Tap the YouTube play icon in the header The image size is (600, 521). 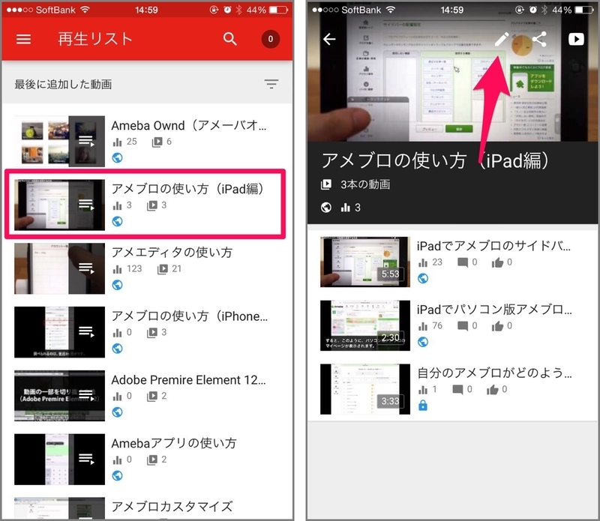pos(576,39)
